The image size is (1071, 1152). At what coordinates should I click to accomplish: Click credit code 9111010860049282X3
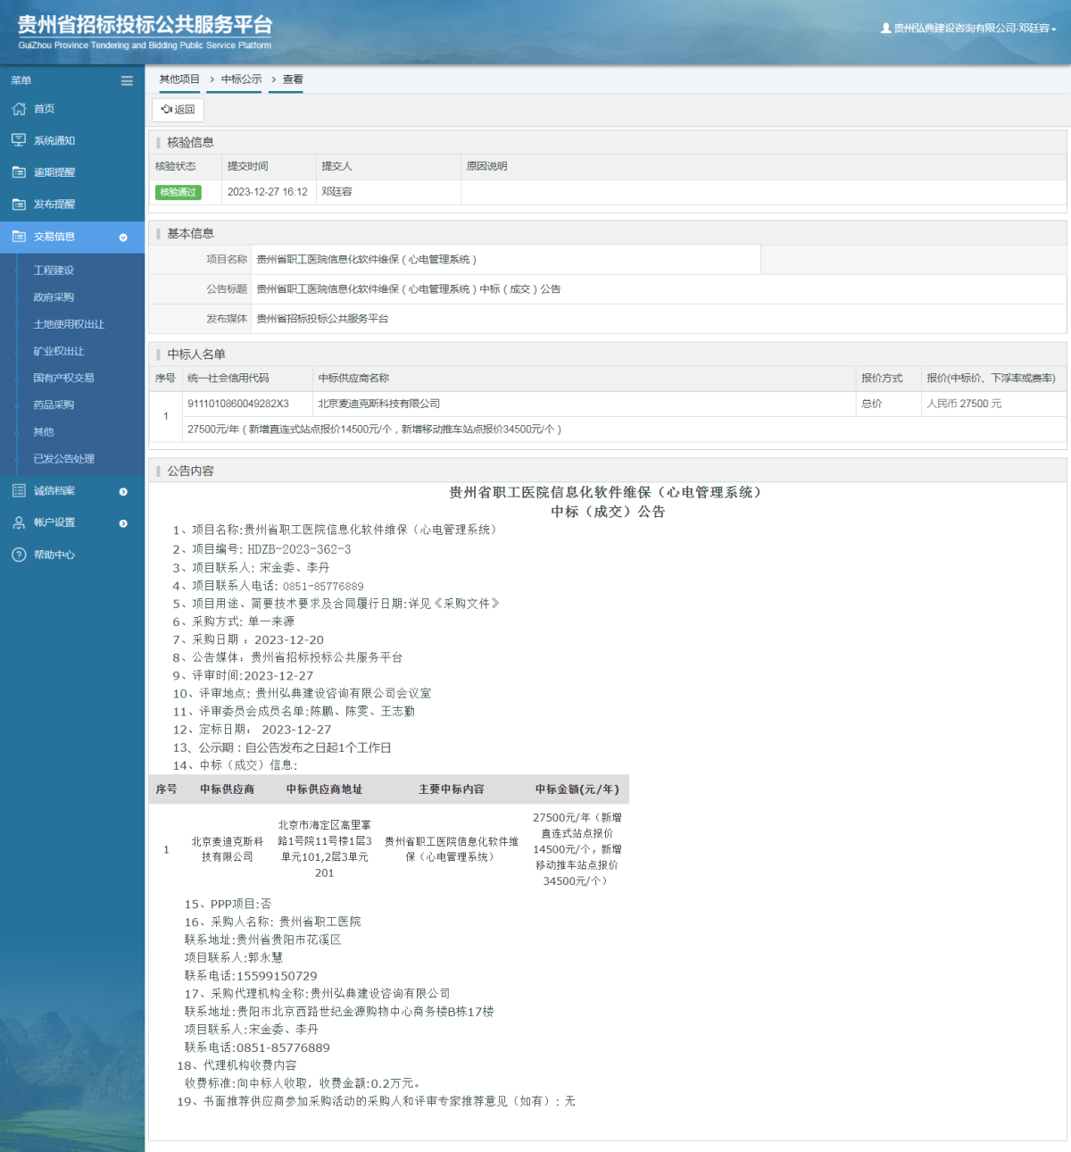238,404
